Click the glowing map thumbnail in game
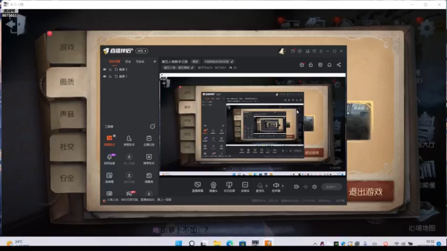Screen dimensions: 447x251 tap(360, 120)
